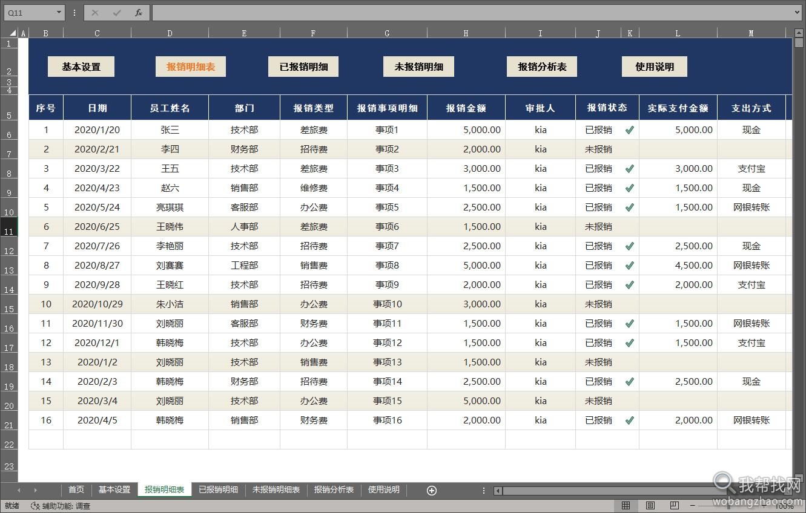Click the Enter checkmark icon in formula bar
The width and height of the screenshot is (806, 513).
(x=117, y=12)
